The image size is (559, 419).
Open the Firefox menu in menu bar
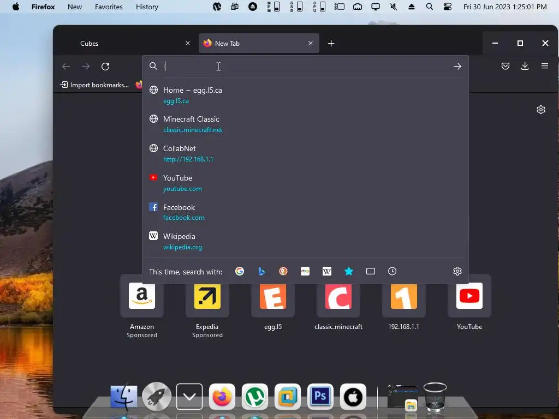pyautogui.click(x=43, y=7)
